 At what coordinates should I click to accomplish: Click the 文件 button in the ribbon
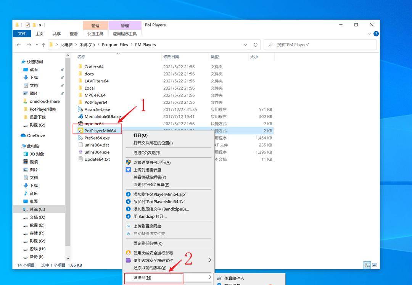coord(22,34)
